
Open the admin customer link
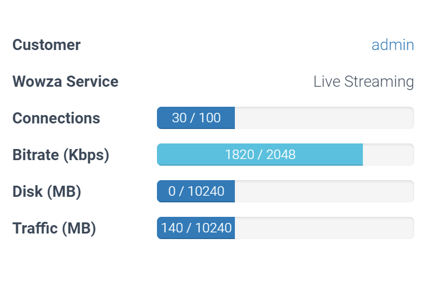(392, 45)
